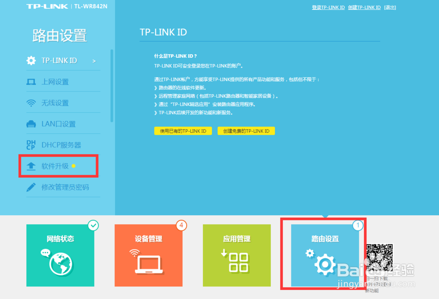Click the TP-LINK ID page title
Screen dimensions: 439x299
click(163, 32)
